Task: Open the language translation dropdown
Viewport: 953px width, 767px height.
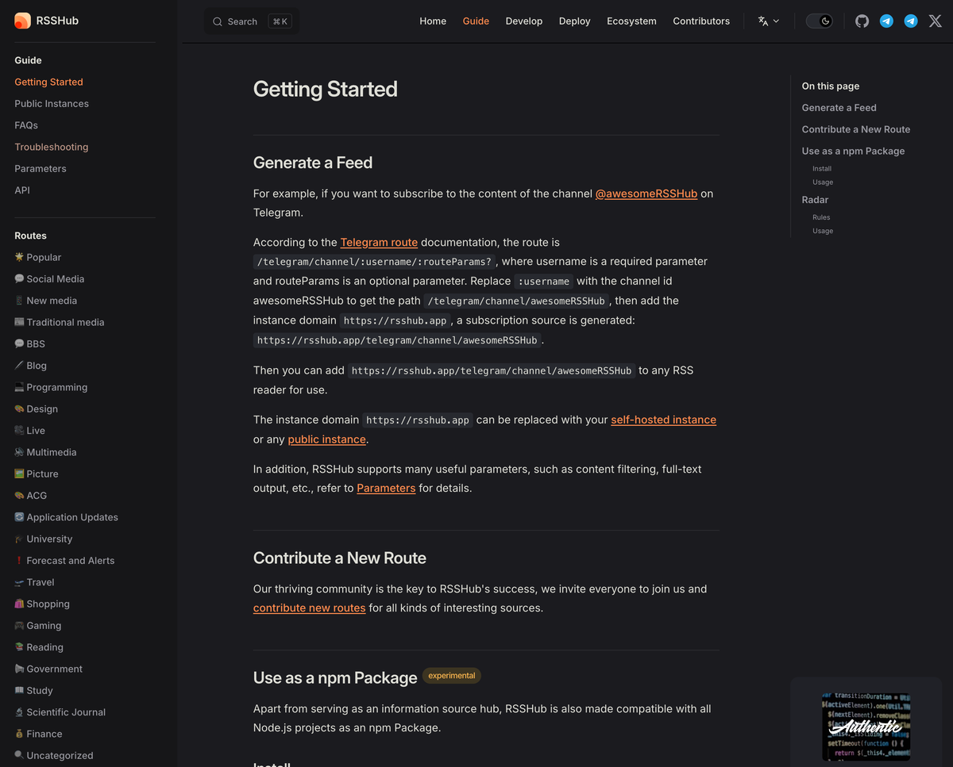Action: coord(768,21)
